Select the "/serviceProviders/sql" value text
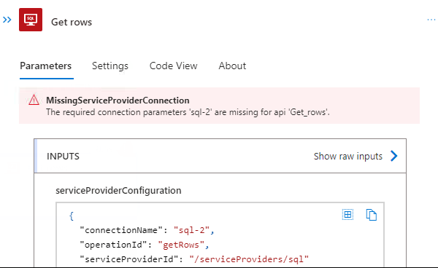 249,259
